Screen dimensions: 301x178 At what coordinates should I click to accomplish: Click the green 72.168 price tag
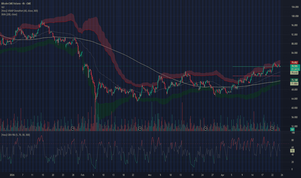294,80
